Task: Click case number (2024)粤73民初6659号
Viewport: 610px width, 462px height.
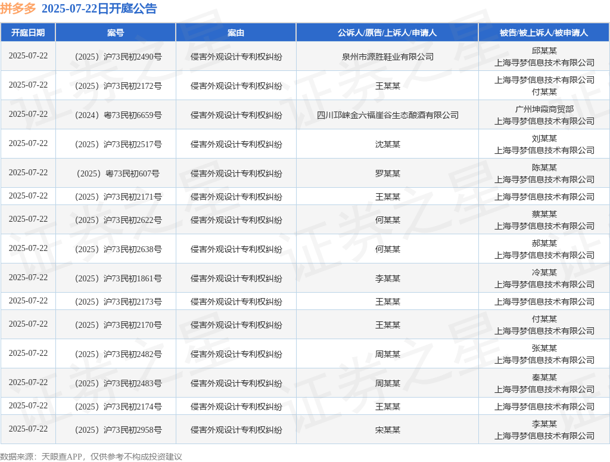Action: coord(119,115)
